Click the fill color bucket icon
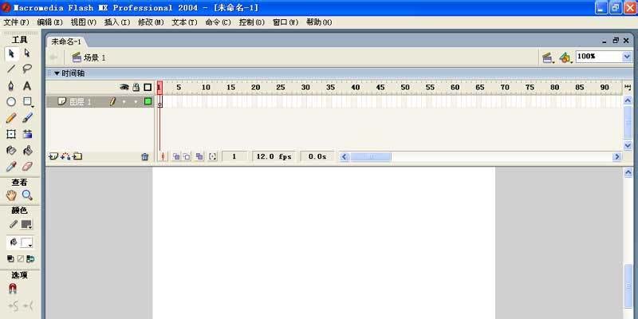 14,242
